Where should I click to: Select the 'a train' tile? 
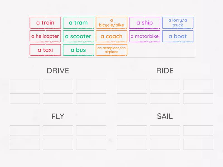[45, 23]
